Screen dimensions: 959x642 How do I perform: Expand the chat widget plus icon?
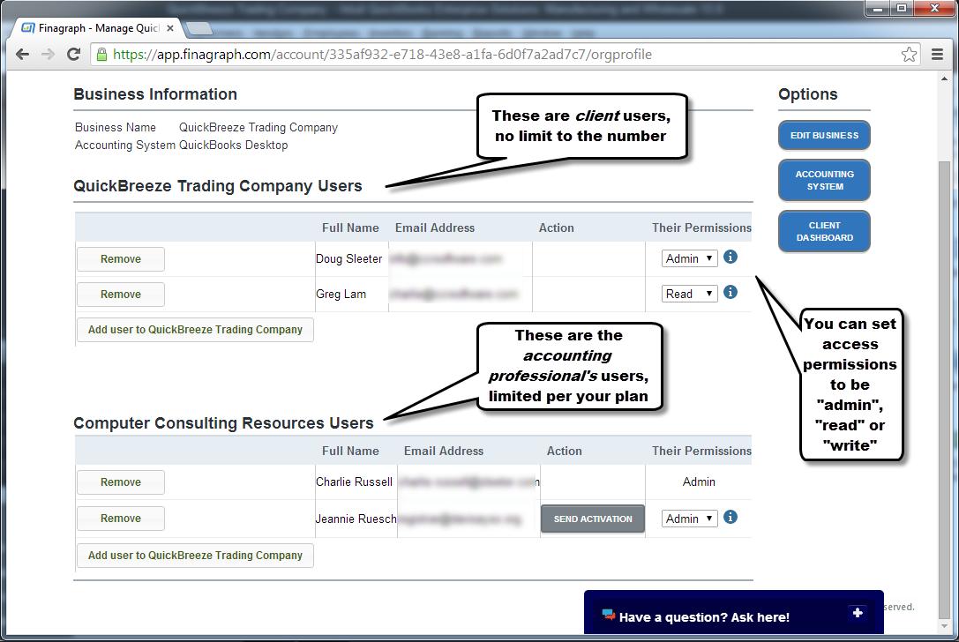tap(858, 613)
